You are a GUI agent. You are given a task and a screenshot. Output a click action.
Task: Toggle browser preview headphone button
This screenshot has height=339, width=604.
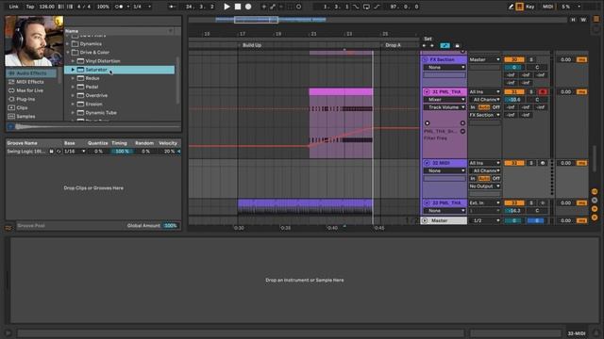[10, 126]
